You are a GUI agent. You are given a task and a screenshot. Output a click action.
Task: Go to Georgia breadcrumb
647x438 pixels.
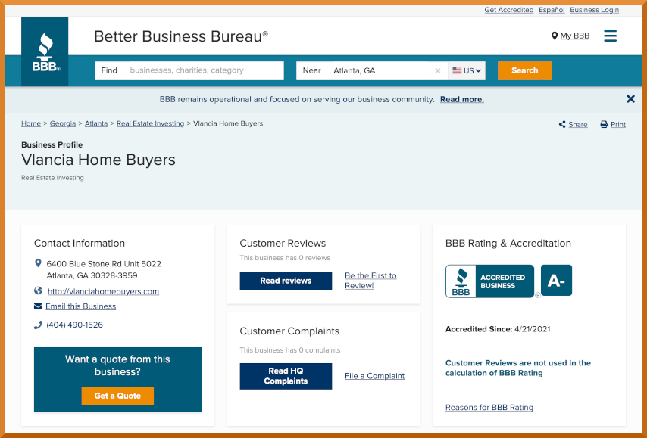tap(63, 123)
